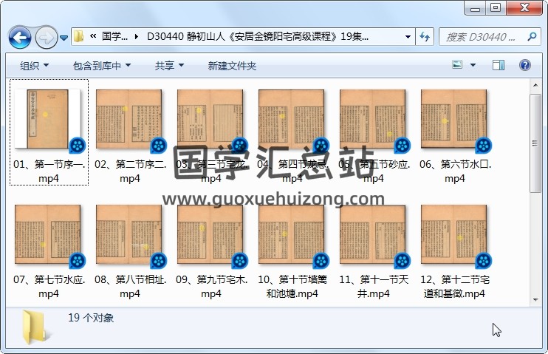Click the scrollbar down arrow
Image resolution: width=548 pixels, height=354 pixels.
[535, 300]
